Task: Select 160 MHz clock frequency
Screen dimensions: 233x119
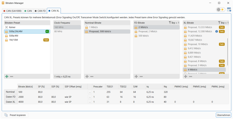Action: coord(67,27)
